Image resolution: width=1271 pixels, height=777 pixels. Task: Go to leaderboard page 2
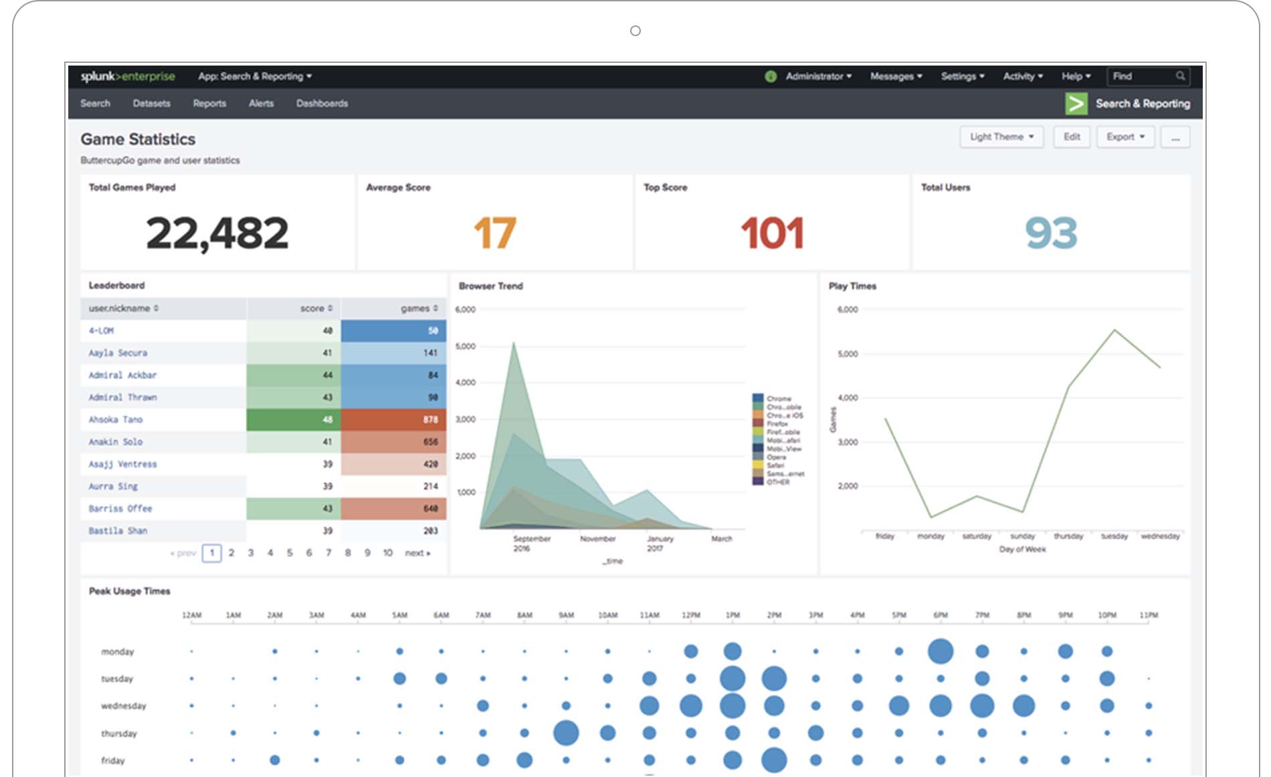click(x=231, y=553)
